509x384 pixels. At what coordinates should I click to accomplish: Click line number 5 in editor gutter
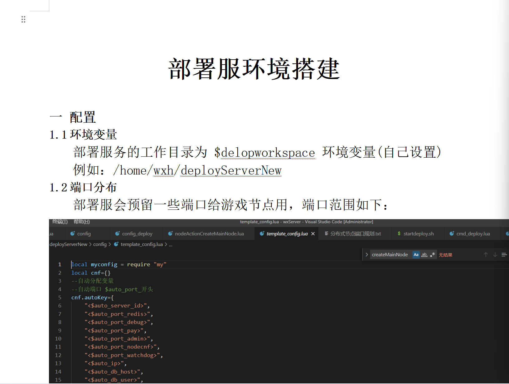click(60, 298)
